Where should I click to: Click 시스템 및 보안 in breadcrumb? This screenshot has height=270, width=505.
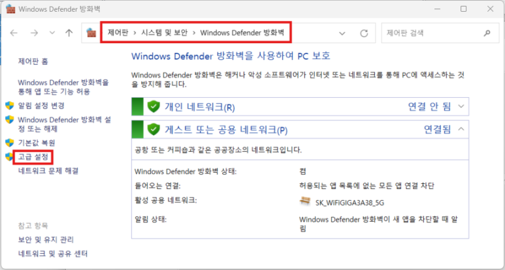pos(164,33)
